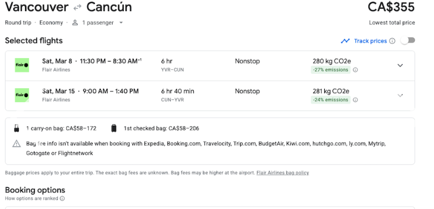The height and width of the screenshot is (209, 434).
Task: Click the carry-on bag icon
Action: coord(17,128)
